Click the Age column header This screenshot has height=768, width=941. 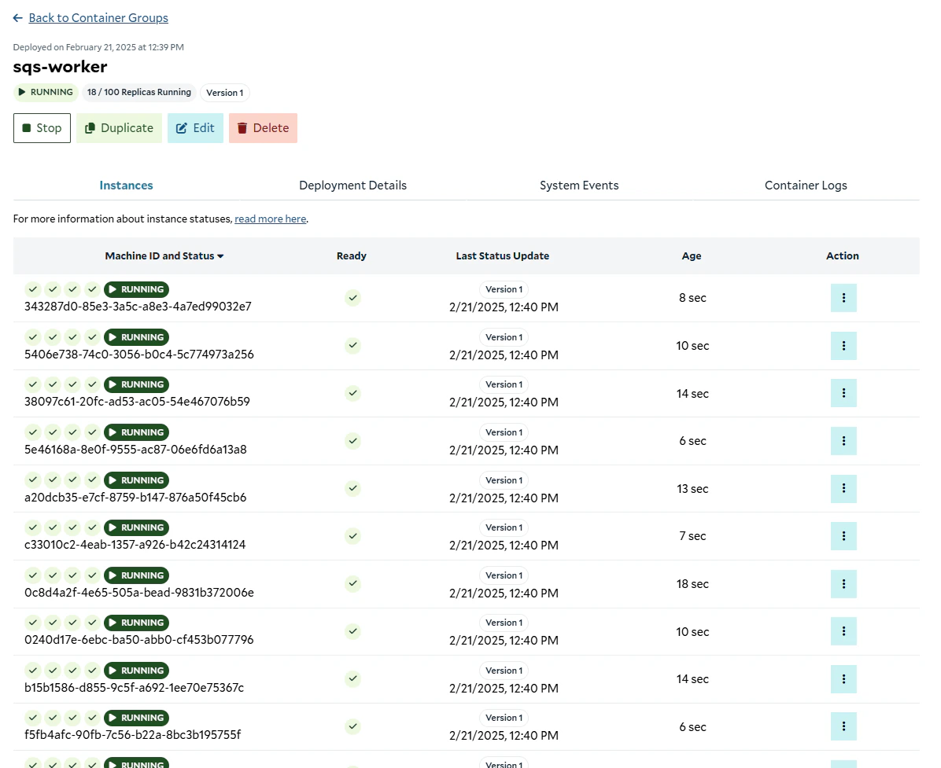coord(692,256)
